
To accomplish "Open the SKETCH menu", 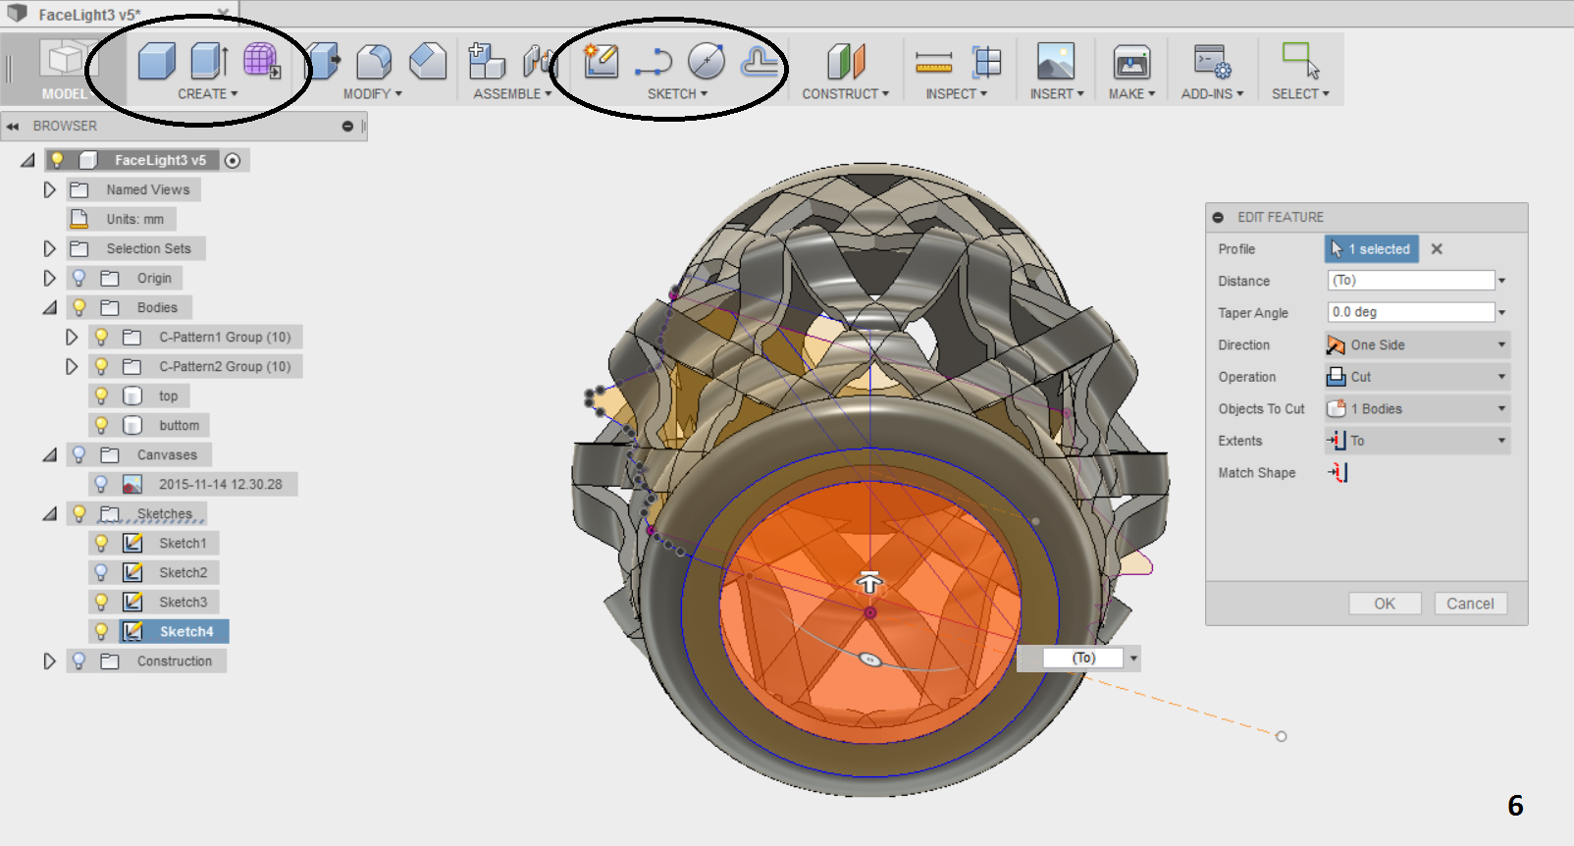I will pyautogui.click(x=677, y=93).
